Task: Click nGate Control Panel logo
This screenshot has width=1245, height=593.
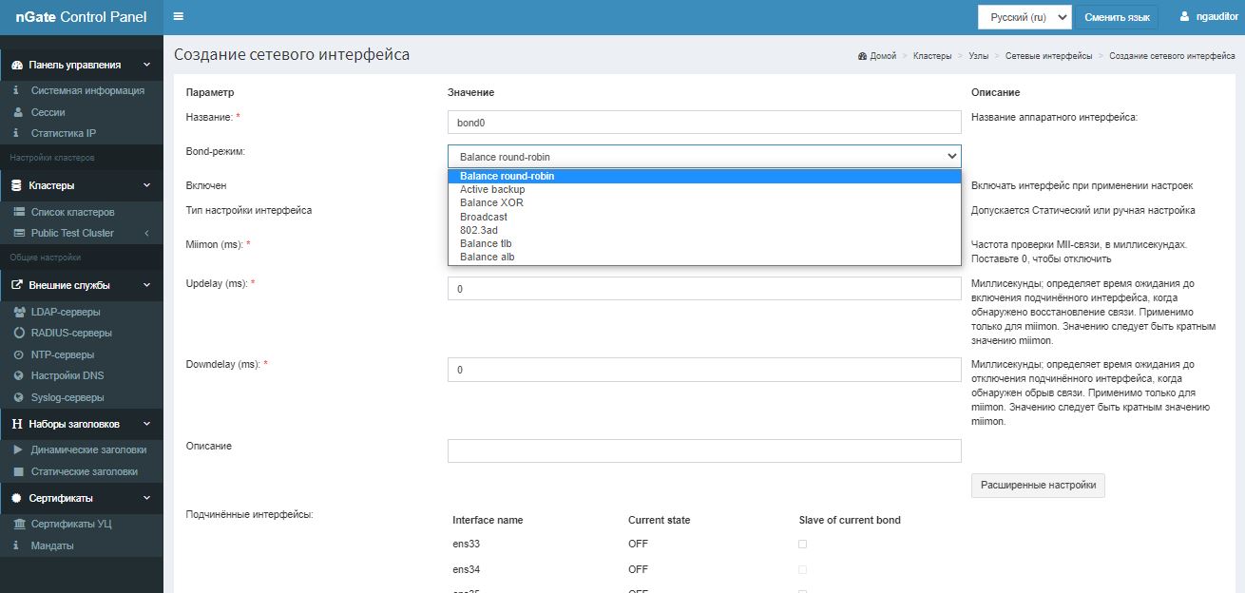Action: tap(82, 16)
